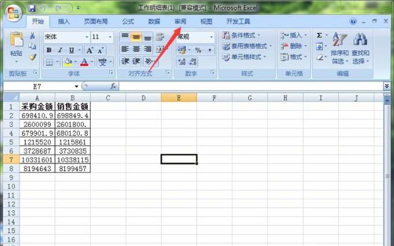
Task: Click the insert function fx button
Action: [113, 86]
